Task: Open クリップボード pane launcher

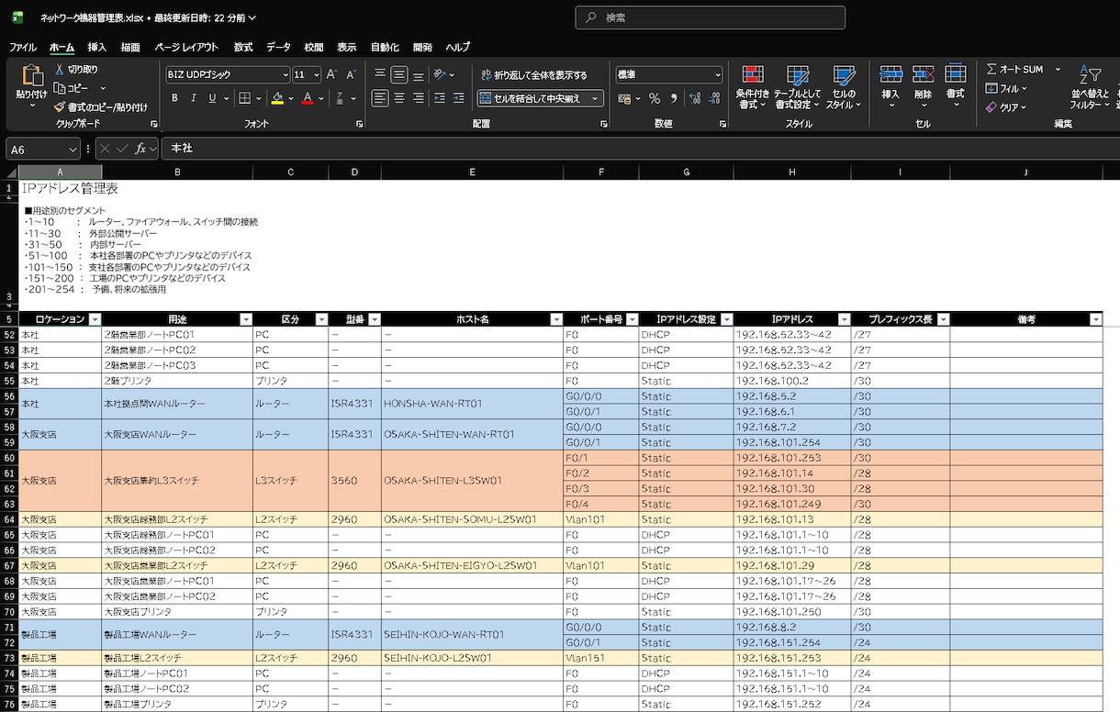Action: (154, 124)
